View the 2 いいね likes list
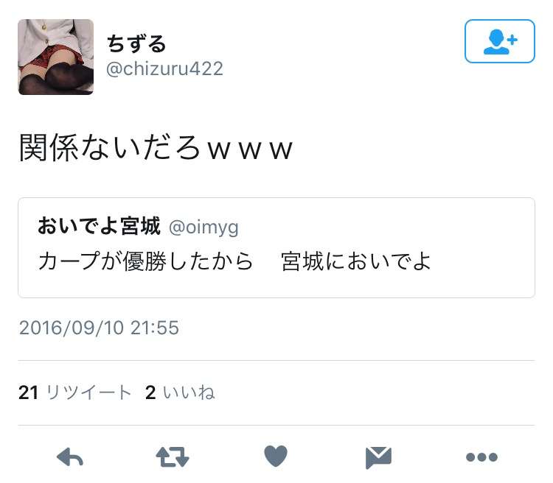553x483 pixels. (180, 392)
